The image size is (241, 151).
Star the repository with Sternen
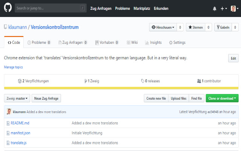(x=195, y=27)
